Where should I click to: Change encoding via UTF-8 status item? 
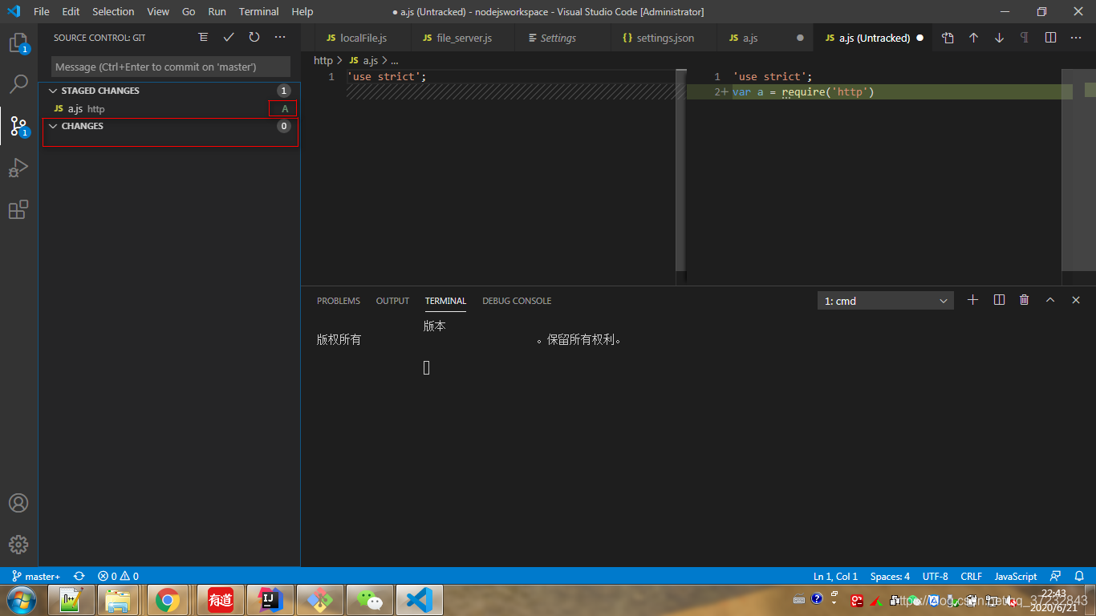[x=935, y=576]
